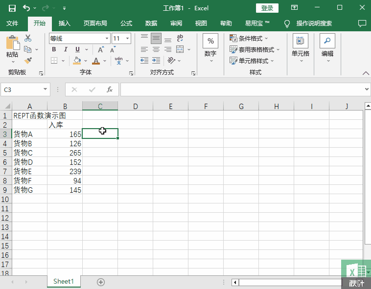Toggle center horizontal alignment
Screen dimensions: 371x289
(156, 49)
